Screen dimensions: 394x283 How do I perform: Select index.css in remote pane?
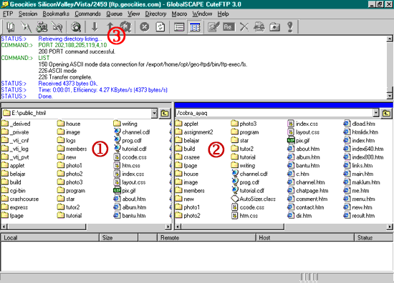click(303, 124)
